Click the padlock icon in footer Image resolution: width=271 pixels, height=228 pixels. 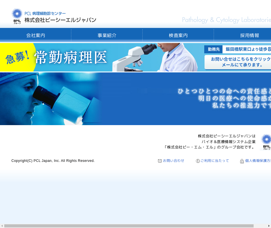click(x=242, y=161)
